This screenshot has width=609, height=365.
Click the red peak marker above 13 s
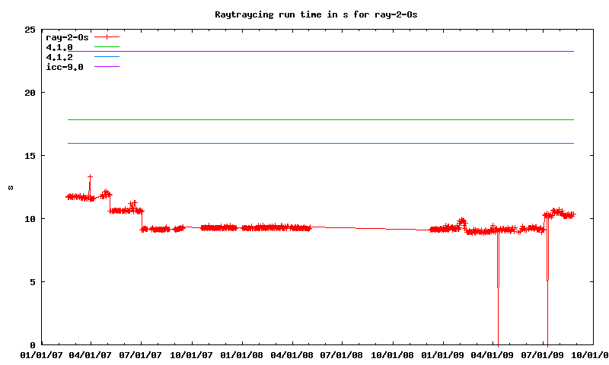[x=90, y=176]
